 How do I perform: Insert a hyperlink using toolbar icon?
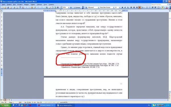click(x=47, y=7)
